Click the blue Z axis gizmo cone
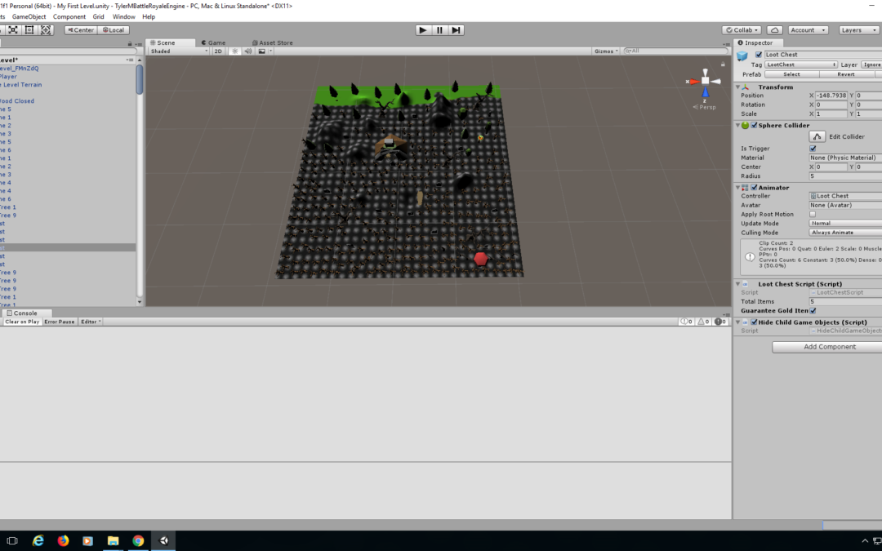 (x=706, y=92)
